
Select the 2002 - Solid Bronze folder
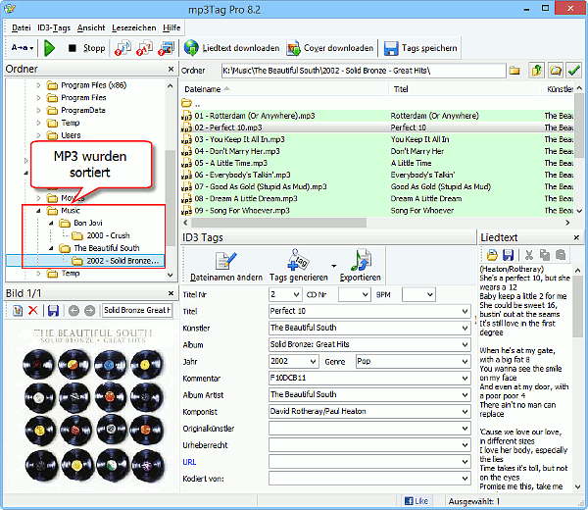pyautogui.click(x=122, y=261)
